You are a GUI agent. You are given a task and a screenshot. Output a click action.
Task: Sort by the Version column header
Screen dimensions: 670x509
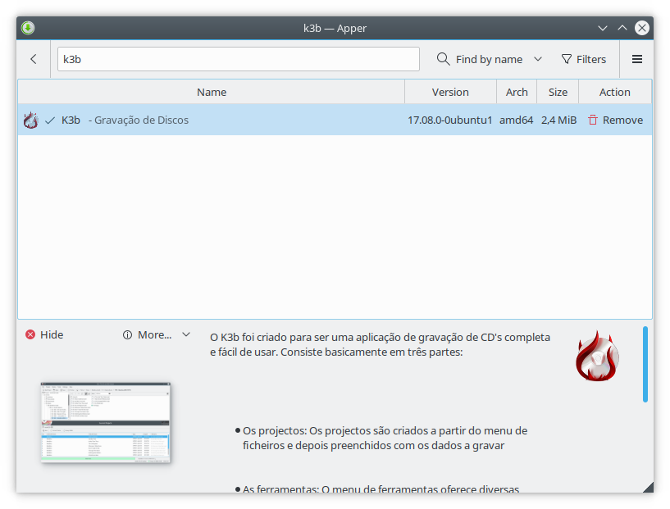click(450, 92)
